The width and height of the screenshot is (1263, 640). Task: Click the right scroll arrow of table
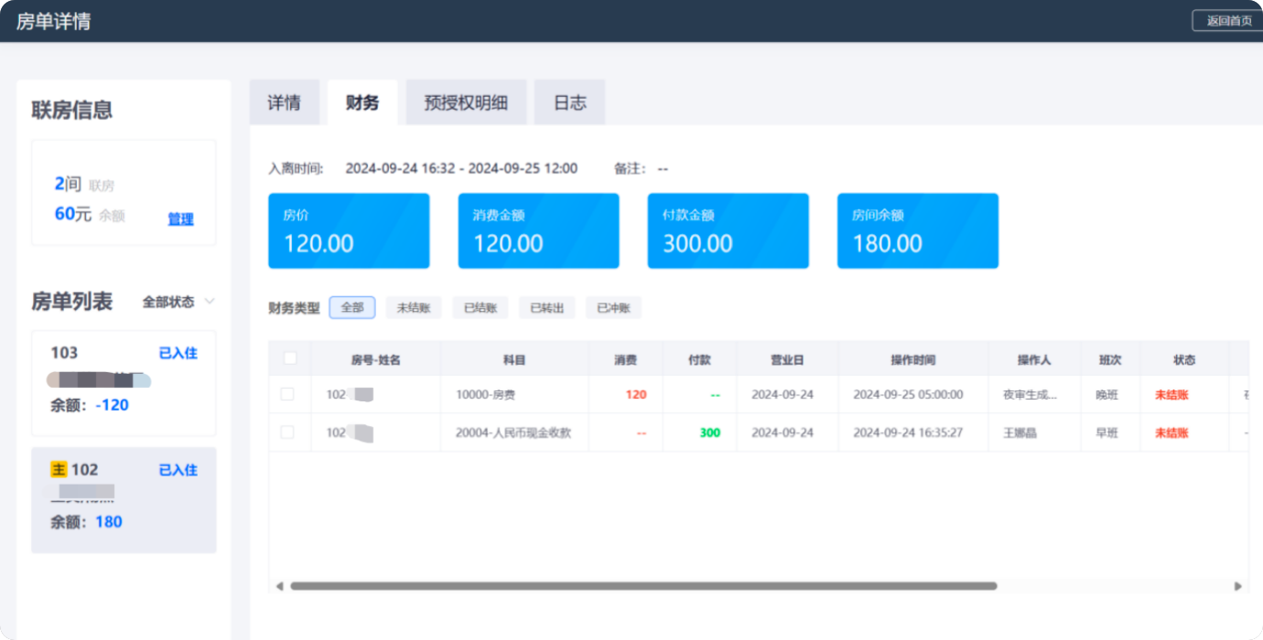tap(1237, 586)
